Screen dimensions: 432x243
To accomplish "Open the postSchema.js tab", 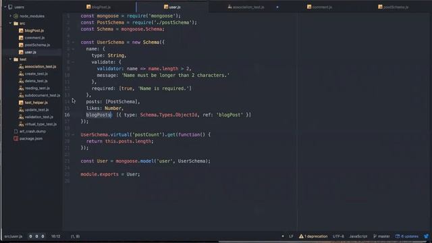I will point(394,7).
